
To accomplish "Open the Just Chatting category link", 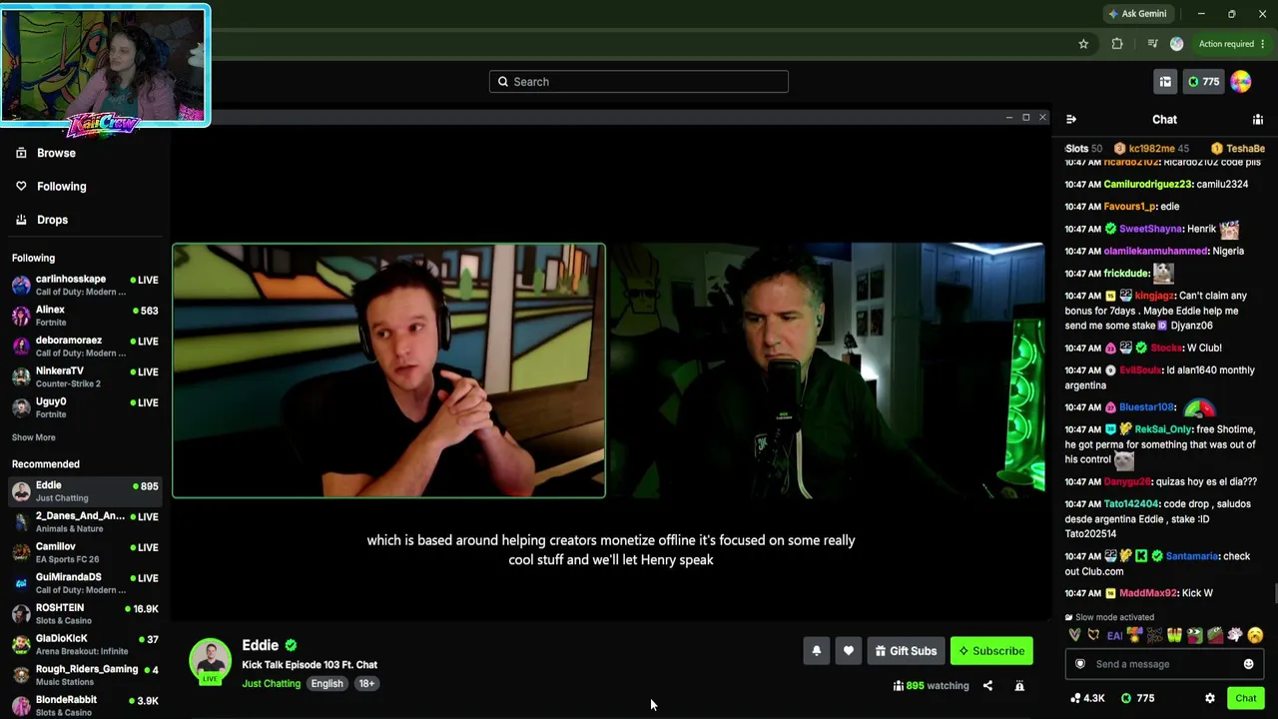I will click(271, 684).
